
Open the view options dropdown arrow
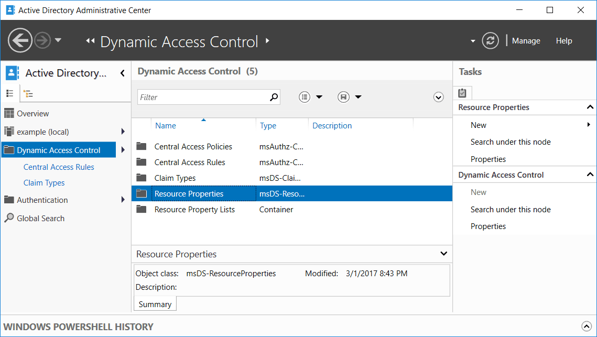point(319,97)
